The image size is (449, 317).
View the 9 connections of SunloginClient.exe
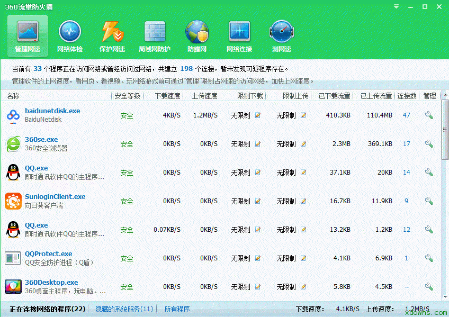pyautogui.click(x=406, y=201)
